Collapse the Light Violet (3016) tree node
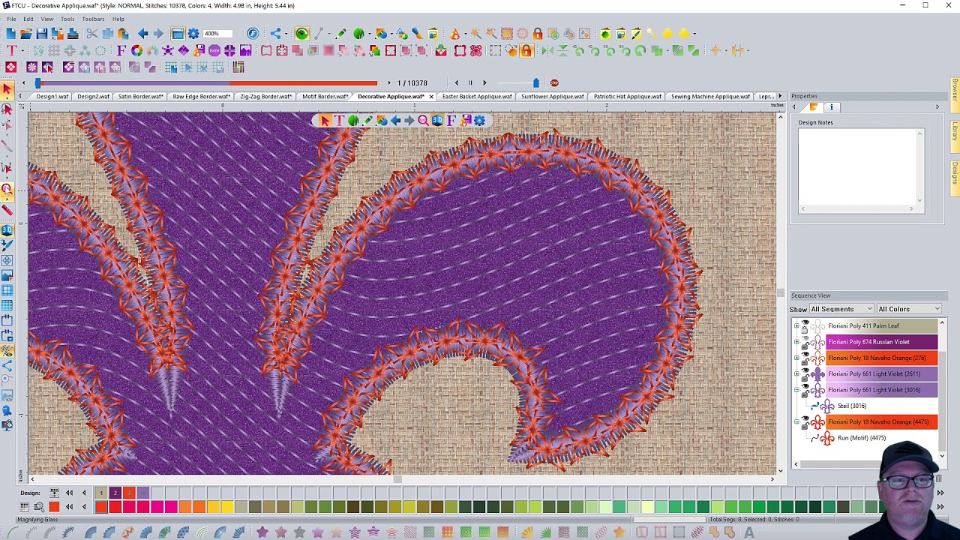The width and height of the screenshot is (960, 540). pos(796,390)
